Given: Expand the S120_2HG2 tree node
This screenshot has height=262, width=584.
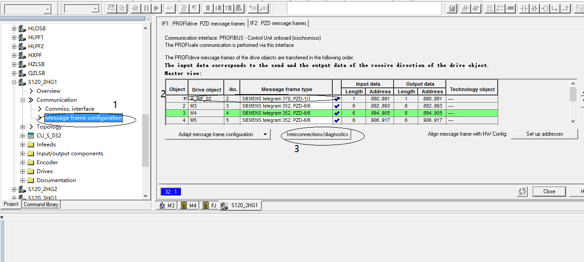Looking at the screenshot, I should pyautogui.click(x=14, y=189).
